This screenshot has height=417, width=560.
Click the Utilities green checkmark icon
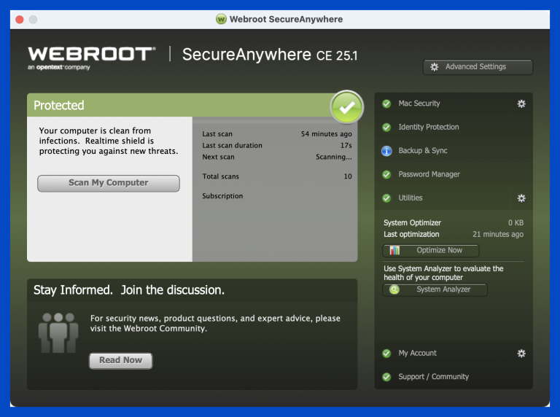pyautogui.click(x=386, y=198)
